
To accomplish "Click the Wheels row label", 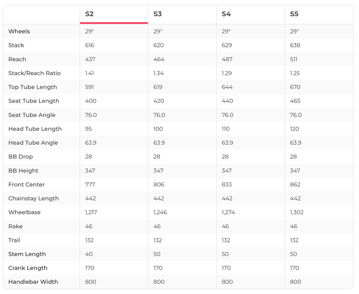I will (x=19, y=31).
